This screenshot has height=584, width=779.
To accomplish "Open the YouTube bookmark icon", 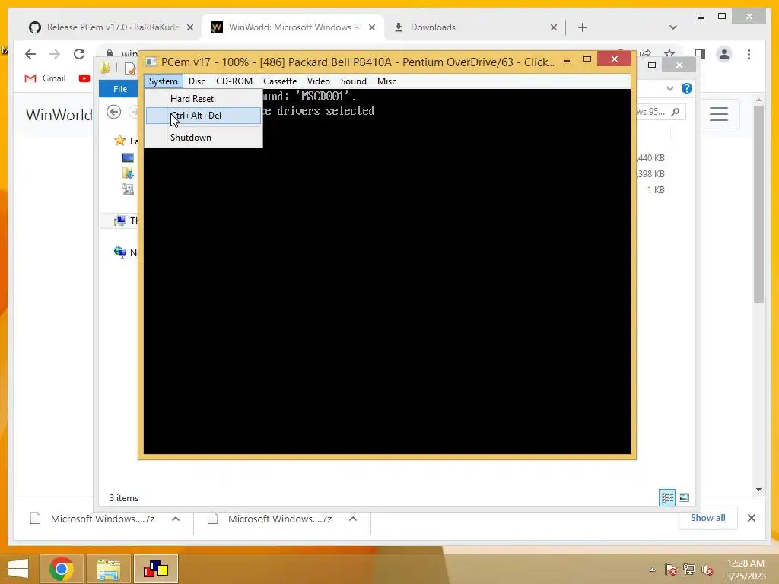I will point(84,78).
